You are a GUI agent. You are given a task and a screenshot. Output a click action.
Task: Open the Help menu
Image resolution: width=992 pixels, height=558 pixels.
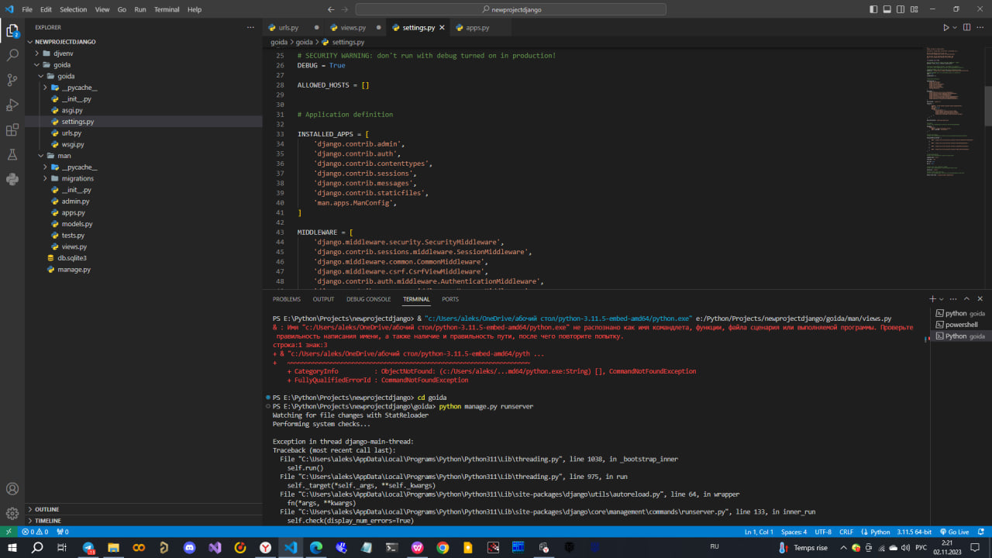coord(195,9)
